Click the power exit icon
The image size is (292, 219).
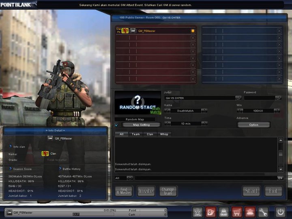(x=281, y=212)
